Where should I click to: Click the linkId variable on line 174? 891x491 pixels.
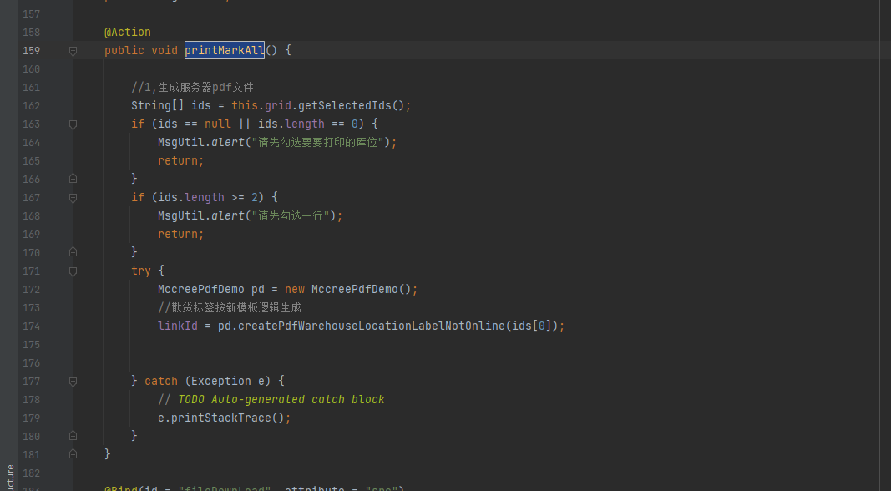[178, 326]
